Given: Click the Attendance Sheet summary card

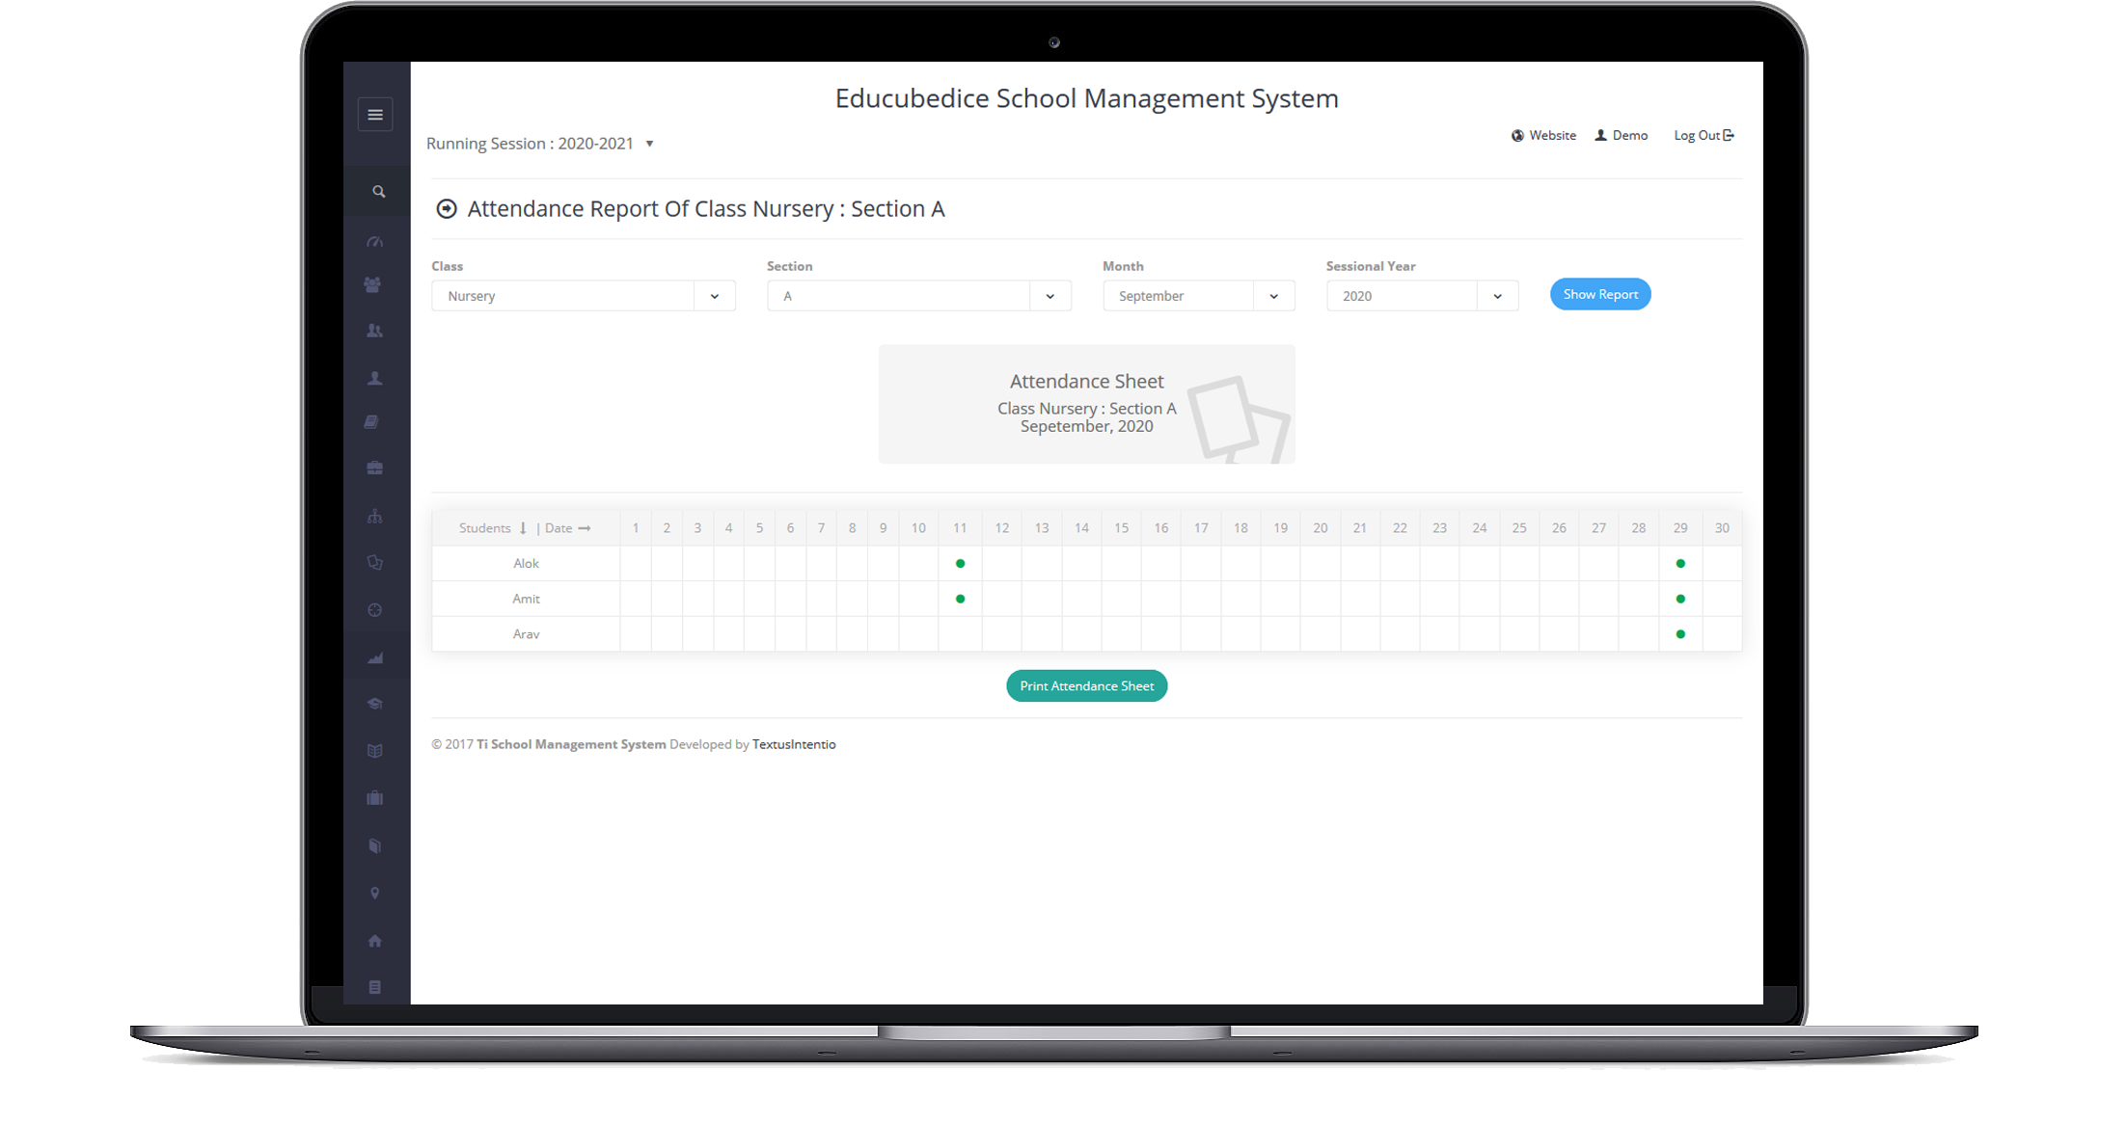Looking at the screenshot, I should (1087, 404).
